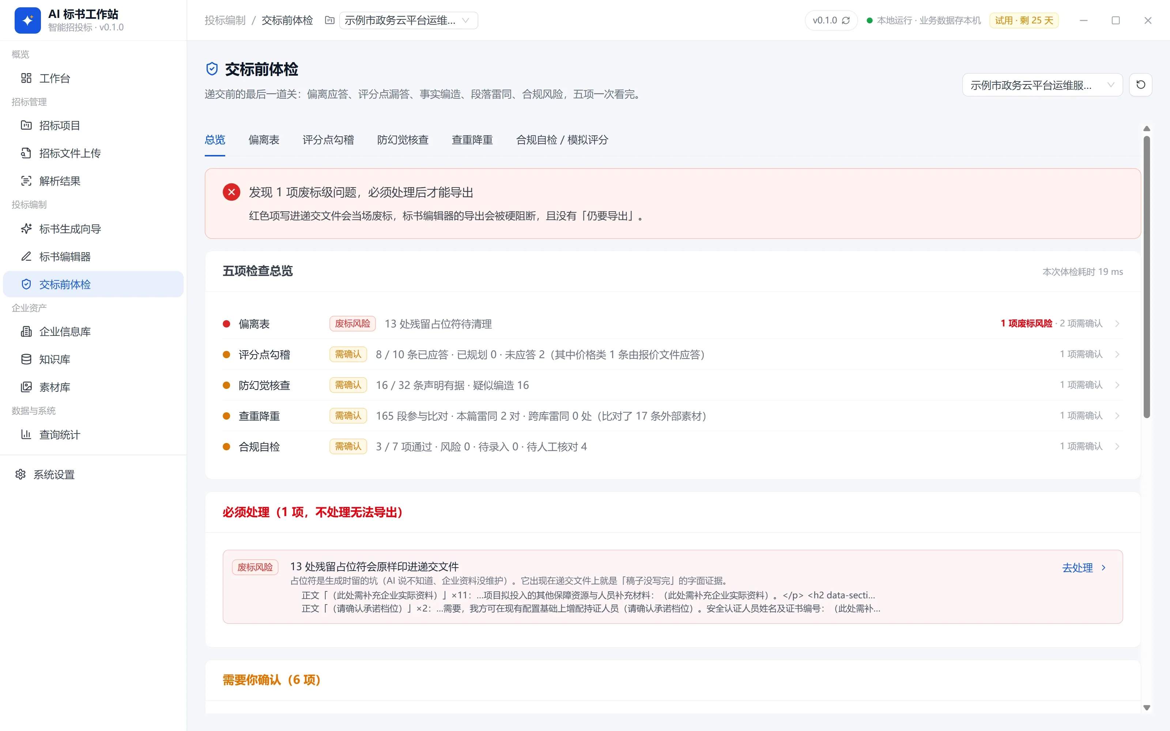This screenshot has width=1170, height=731.
Task: Open 招标项目 folder icon in sidebar
Action: (x=26, y=125)
